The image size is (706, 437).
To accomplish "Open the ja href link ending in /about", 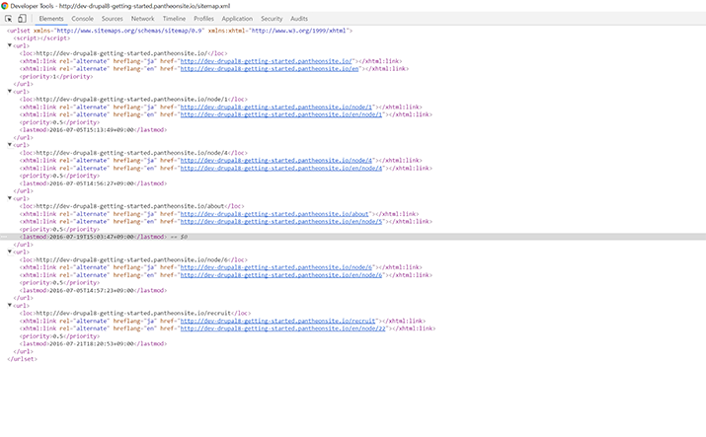I will tap(275, 214).
